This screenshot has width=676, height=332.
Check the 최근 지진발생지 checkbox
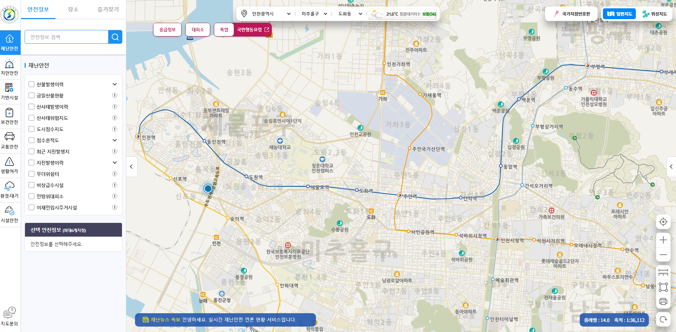pyautogui.click(x=31, y=151)
